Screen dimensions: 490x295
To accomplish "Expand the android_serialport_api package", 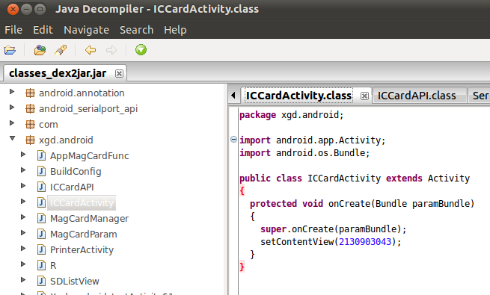I will [x=12, y=108].
